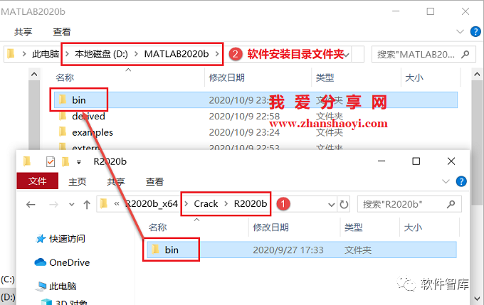Expand hidden path chevron before R2020b_x64

click(x=116, y=204)
